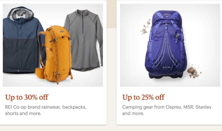Click Camping gear from Osprey description text
Viewport: 222px width, 131px height.
tap(167, 110)
